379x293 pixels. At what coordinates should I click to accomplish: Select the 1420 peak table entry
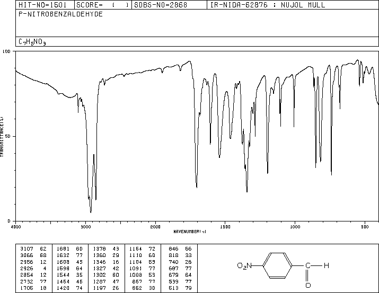[x=69, y=288]
